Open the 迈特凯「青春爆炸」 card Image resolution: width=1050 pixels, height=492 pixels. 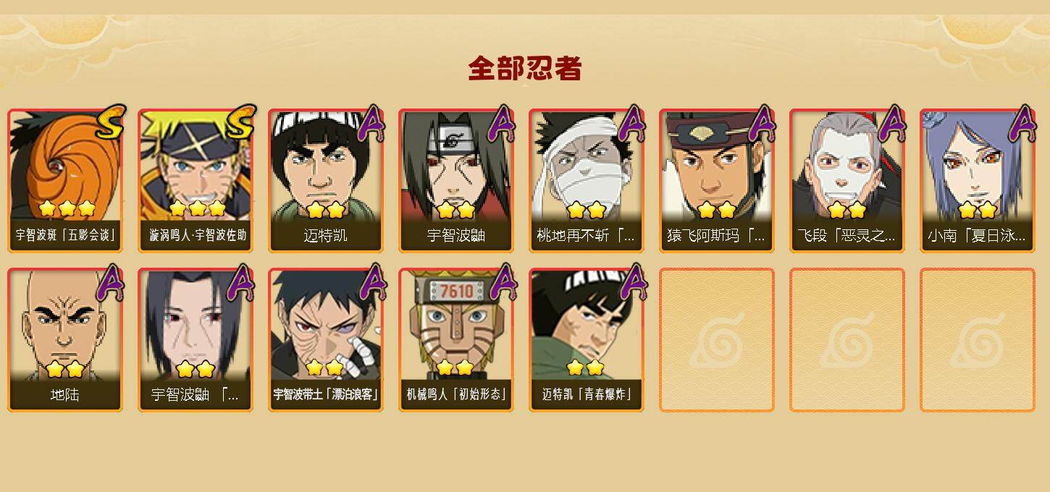[x=587, y=340]
